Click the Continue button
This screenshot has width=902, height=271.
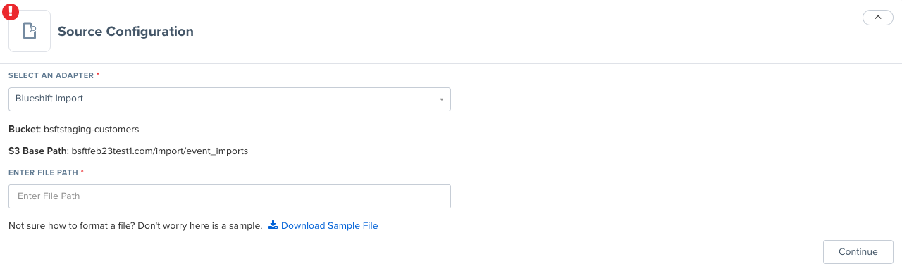[858, 252]
